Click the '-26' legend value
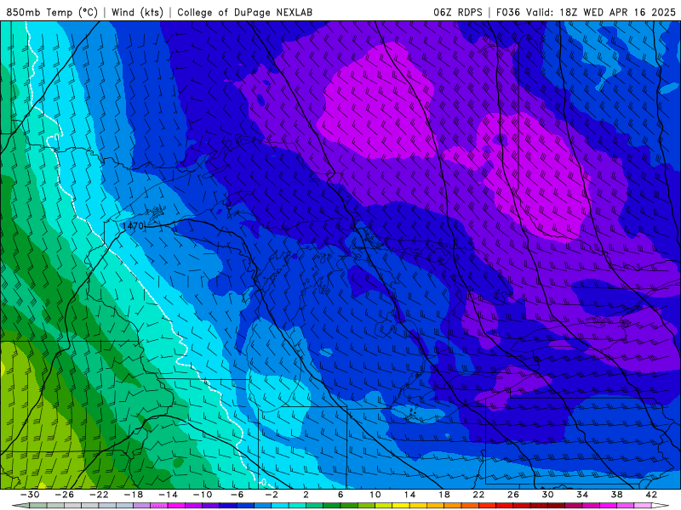681x510 pixels. tap(65, 495)
